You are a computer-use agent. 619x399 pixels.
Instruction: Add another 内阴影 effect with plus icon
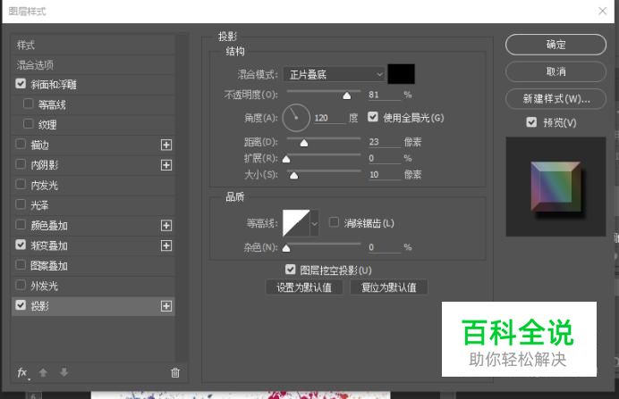coord(166,164)
